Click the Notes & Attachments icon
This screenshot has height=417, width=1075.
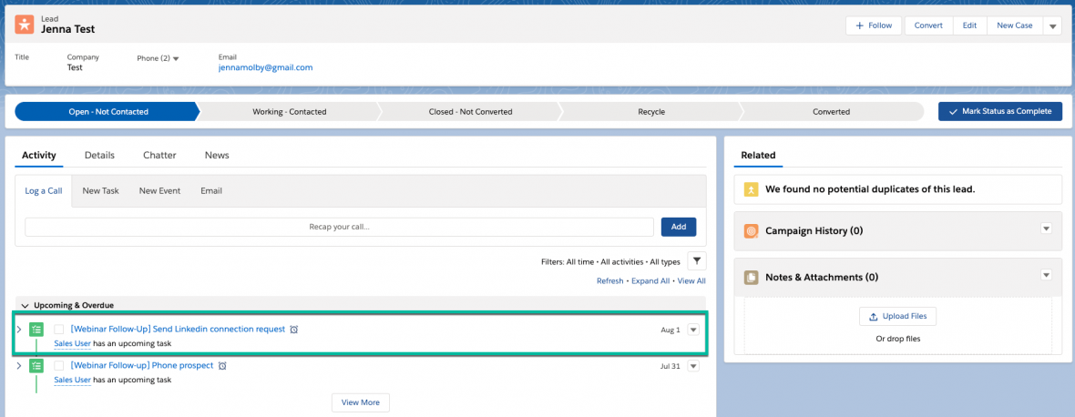[751, 277]
